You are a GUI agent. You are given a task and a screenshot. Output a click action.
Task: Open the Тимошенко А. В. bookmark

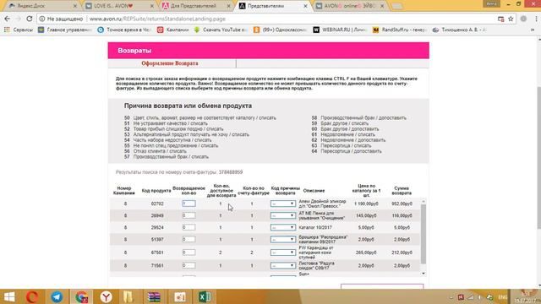click(x=460, y=30)
